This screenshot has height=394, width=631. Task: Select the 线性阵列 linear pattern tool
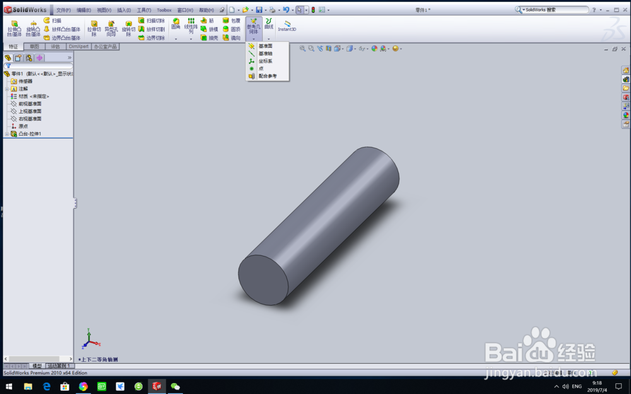tap(191, 26)
